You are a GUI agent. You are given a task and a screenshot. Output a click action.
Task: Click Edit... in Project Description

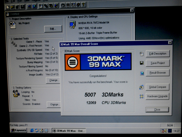53,29
